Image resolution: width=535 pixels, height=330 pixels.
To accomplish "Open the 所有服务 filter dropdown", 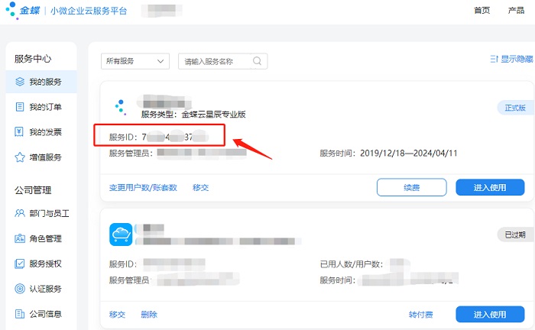I will click(135, 61).
